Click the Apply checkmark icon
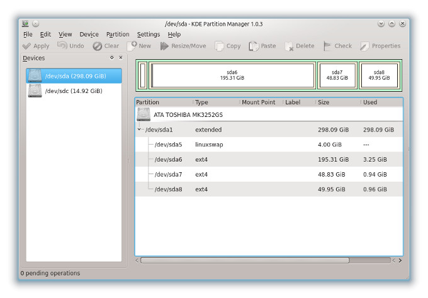The height and width of the screenshot is (298, 428). coord(26,46)
